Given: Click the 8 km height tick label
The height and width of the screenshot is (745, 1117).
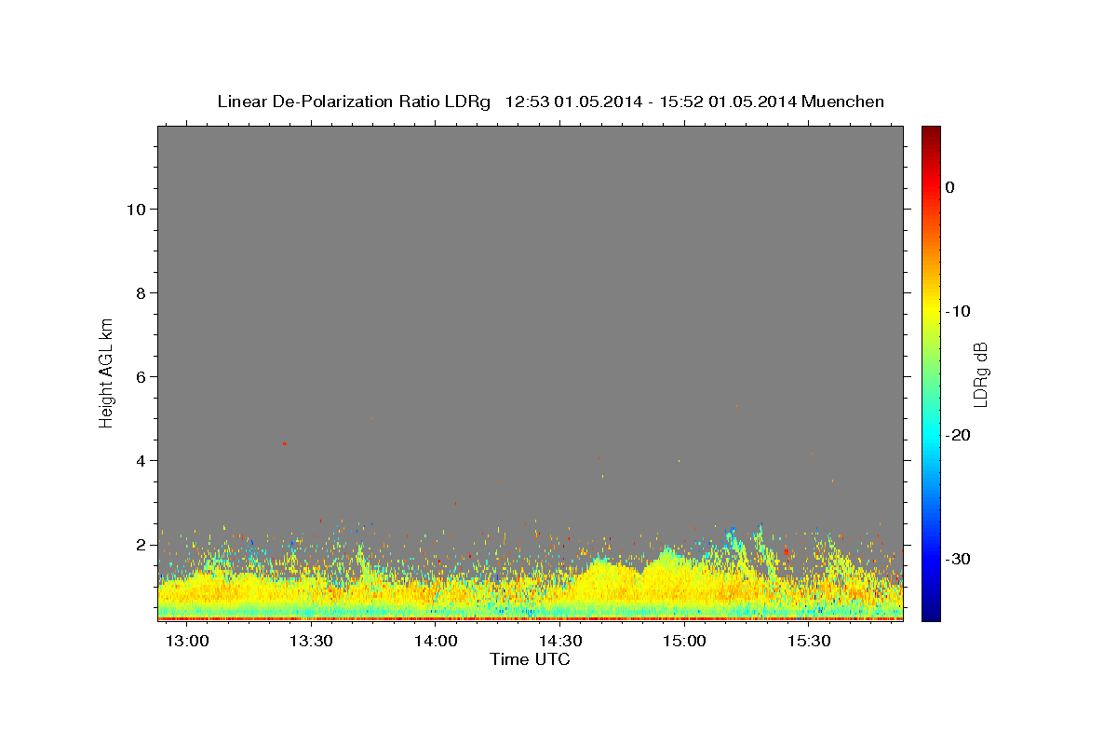Looking at the screenshot, I should point(139,293).
